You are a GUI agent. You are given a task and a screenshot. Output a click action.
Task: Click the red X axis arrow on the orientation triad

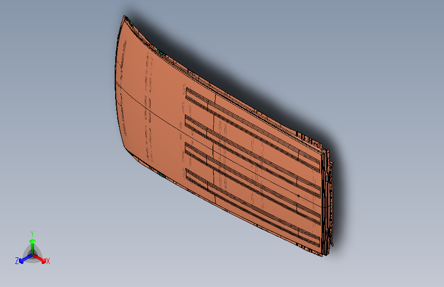[x=40, y=258]
